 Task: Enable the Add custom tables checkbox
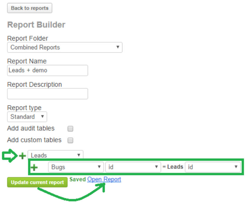click(x=70, y=140)
